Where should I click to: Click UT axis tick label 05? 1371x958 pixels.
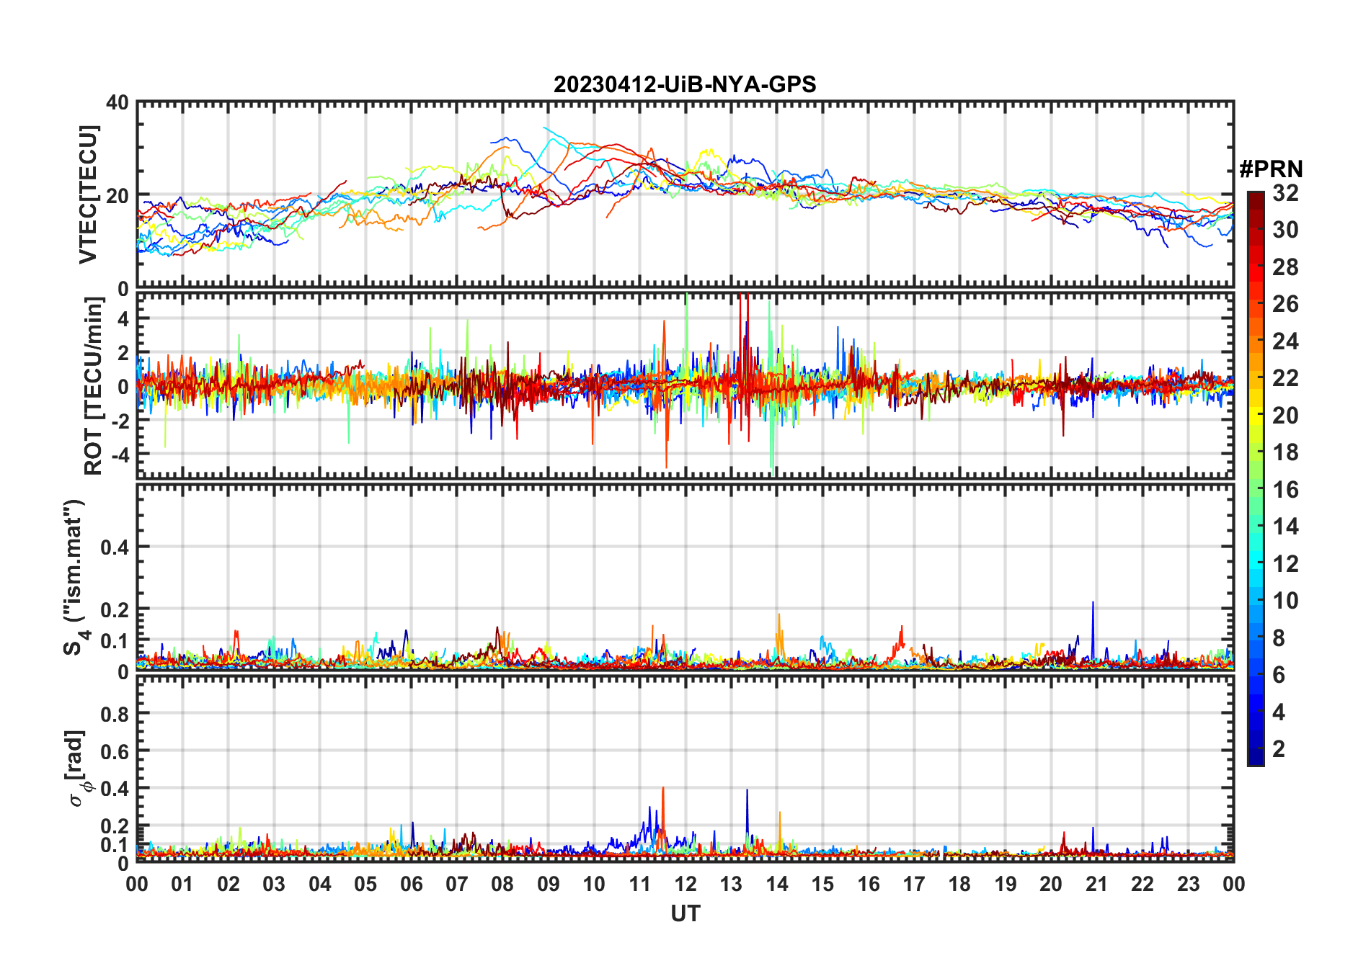365,885
